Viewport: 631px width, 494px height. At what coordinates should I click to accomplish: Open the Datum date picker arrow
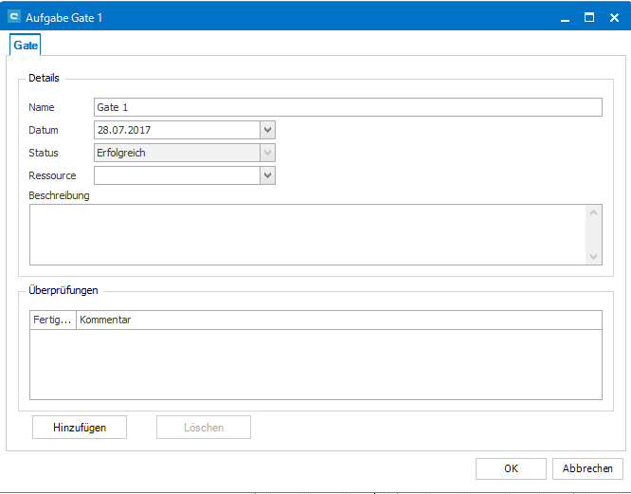click(x=268, y=130)
